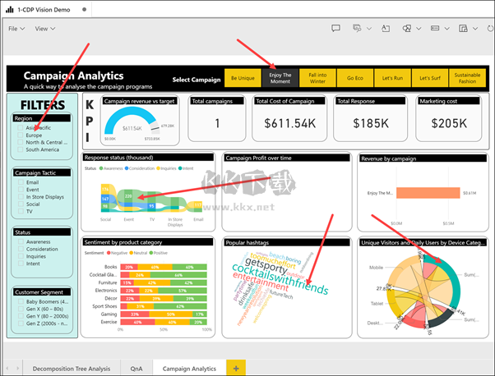Expand the Buttons dropdown arrow
The image size is (495, 376).
(447, 29)
